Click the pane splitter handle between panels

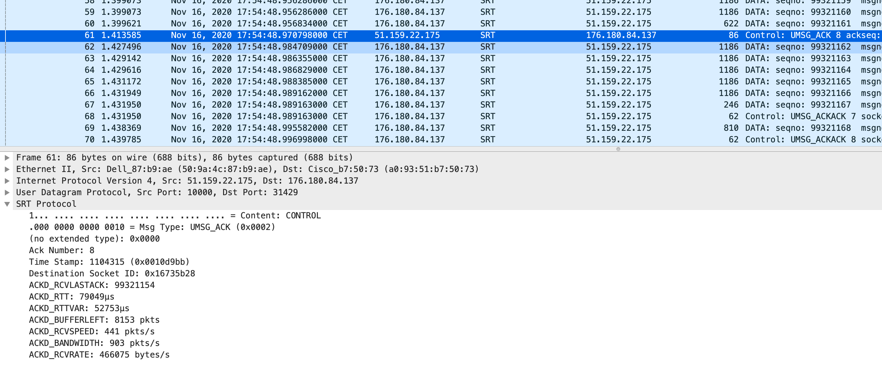618,149
